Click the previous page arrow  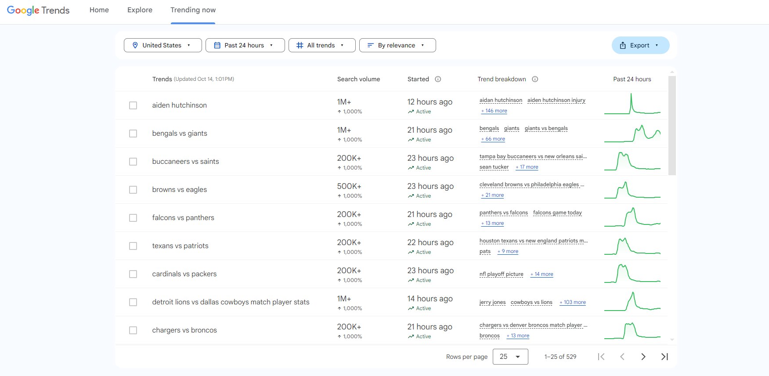tap(622, 357)
